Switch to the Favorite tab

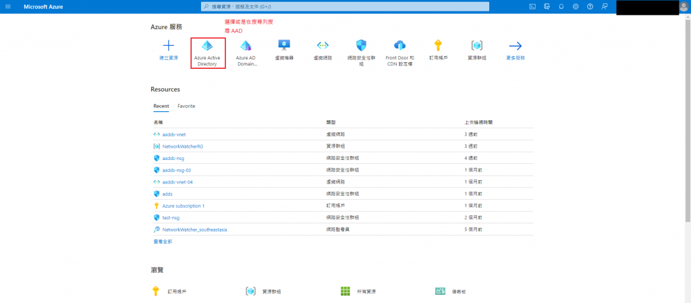click(x=186, y=106)
